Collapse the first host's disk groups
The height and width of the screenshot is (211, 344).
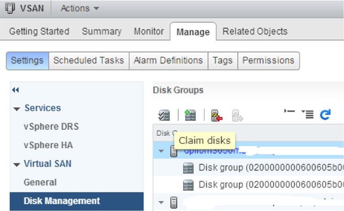(161, 151)
